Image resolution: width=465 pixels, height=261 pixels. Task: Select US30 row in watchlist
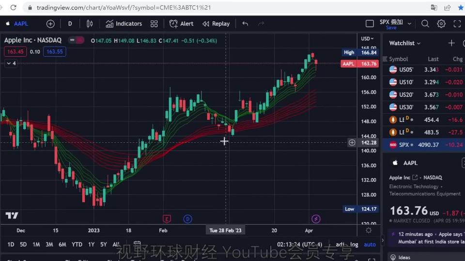424,107
